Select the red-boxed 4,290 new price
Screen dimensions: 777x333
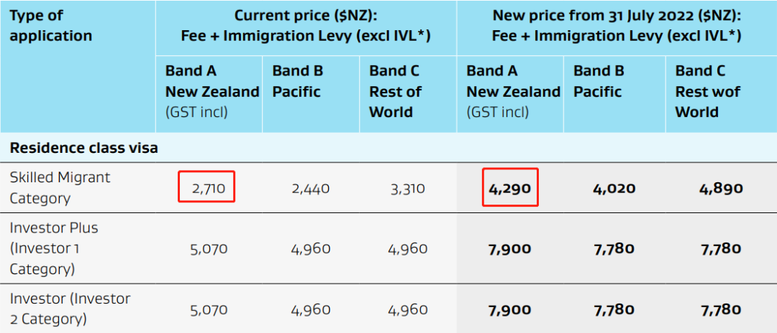coord(511,189)
